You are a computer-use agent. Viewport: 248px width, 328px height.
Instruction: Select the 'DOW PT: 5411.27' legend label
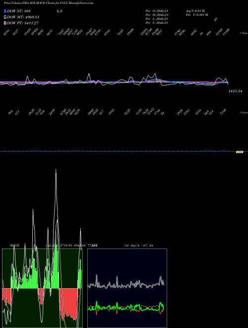point(23,23)
